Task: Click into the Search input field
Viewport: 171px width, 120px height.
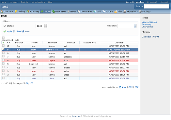Action: [157, 7]
